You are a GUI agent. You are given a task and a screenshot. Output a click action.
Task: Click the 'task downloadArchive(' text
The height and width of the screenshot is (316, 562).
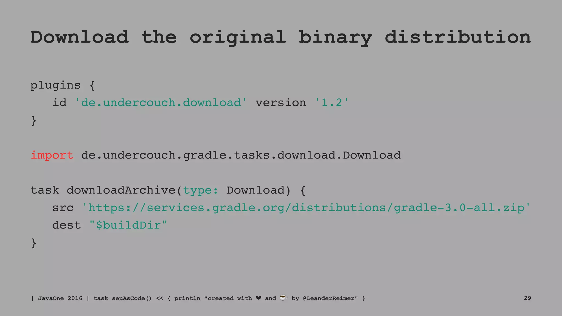[106, 190]
